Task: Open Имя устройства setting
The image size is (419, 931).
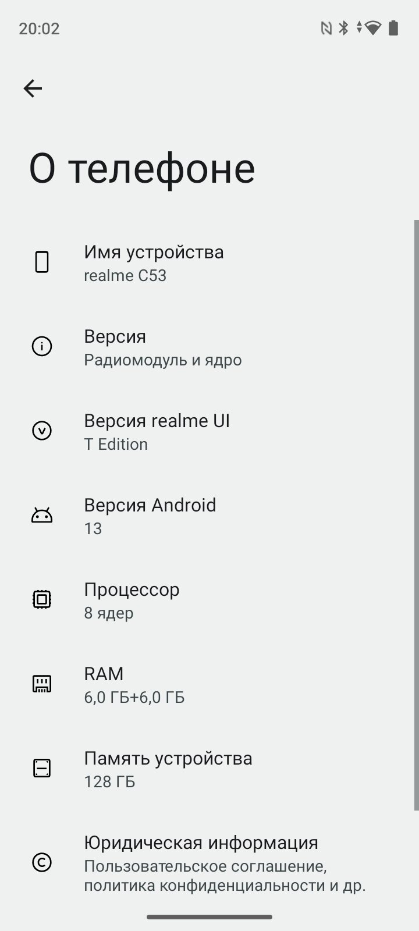Action: click(x=210, y=262)
